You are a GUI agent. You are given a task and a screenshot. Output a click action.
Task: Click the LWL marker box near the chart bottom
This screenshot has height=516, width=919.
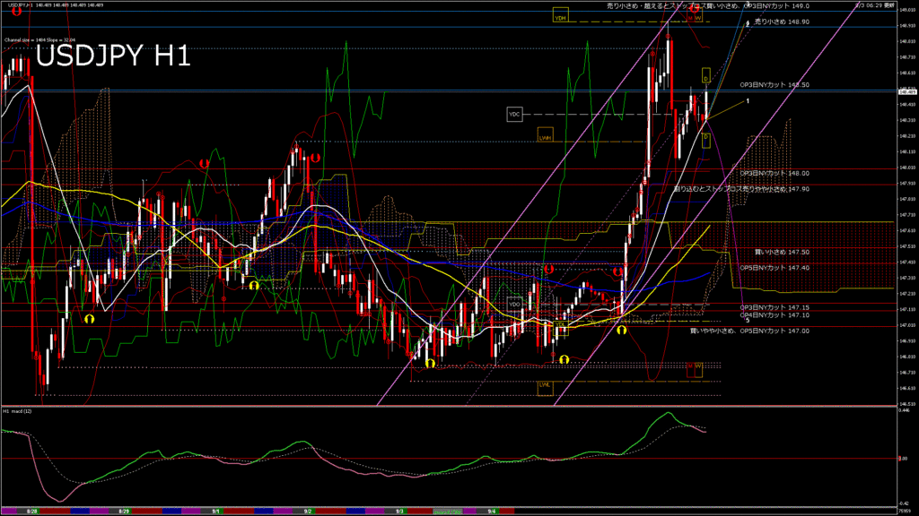click(x=545, y=386)
